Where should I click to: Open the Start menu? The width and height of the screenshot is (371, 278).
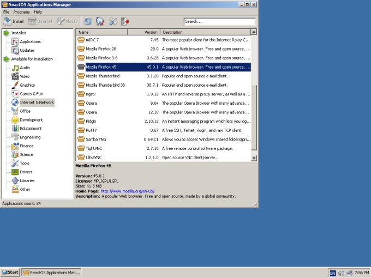[10, 273]
